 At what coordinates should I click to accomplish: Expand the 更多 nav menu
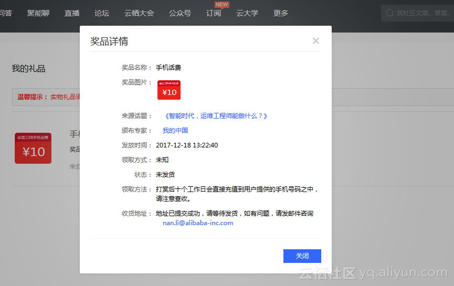pyautogui.click(x=281, y=13)
